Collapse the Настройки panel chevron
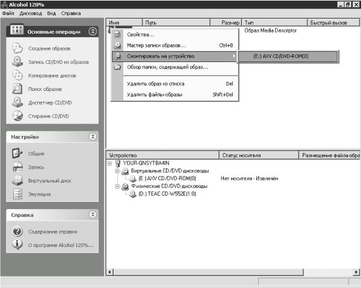 coord(93,137)
